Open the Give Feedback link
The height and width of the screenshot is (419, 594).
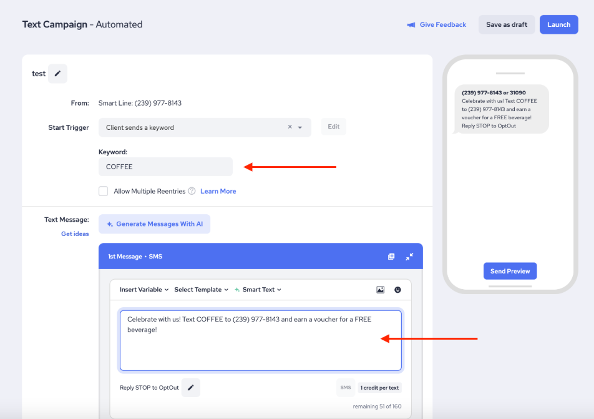[437, 25]
